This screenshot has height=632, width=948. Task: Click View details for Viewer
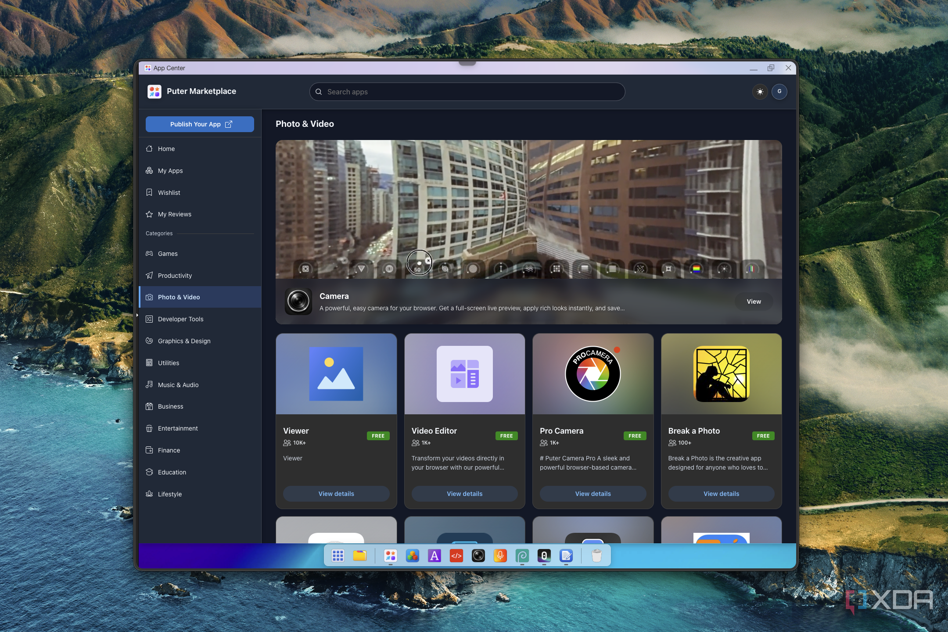(x=336, y=494)
